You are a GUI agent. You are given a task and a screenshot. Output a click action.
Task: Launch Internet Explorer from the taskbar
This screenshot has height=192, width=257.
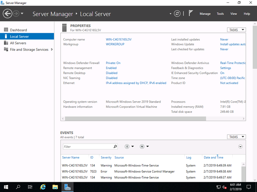tap(43, 187)
